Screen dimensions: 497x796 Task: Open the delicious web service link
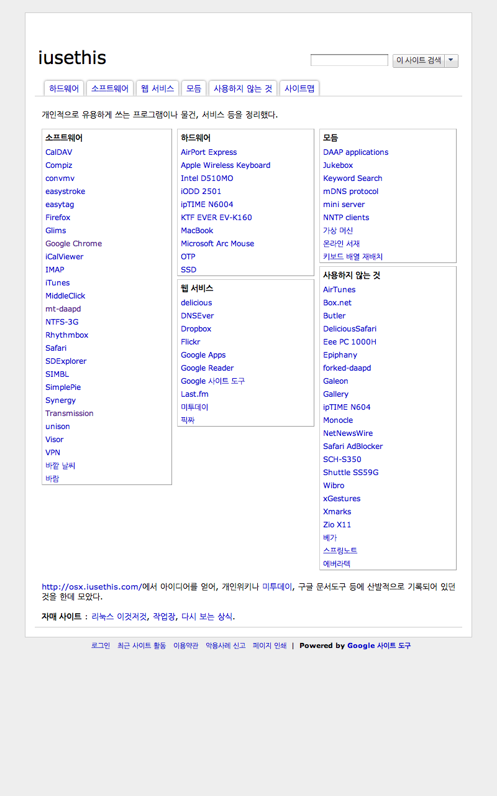pos(196,303)
